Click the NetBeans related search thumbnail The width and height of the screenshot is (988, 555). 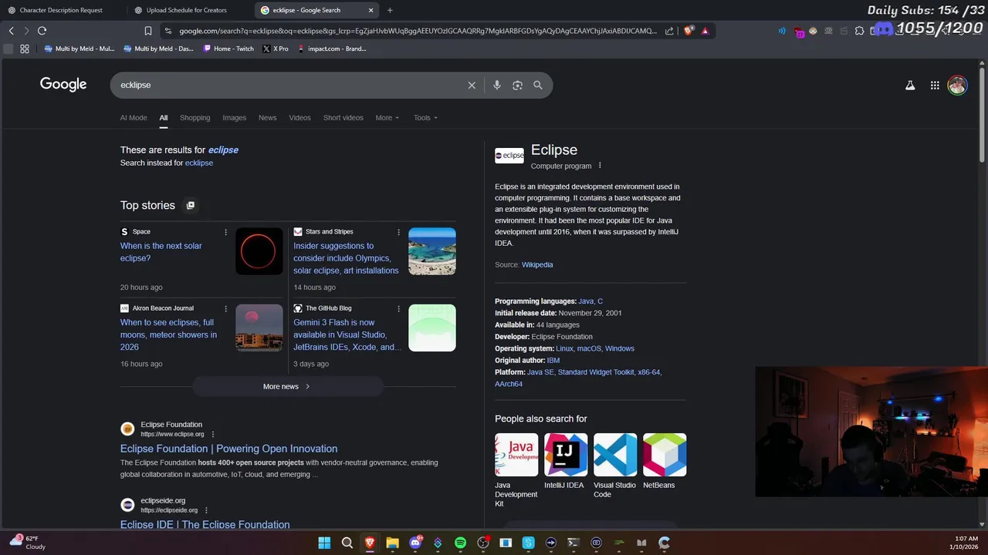click(x=665, y=455)
